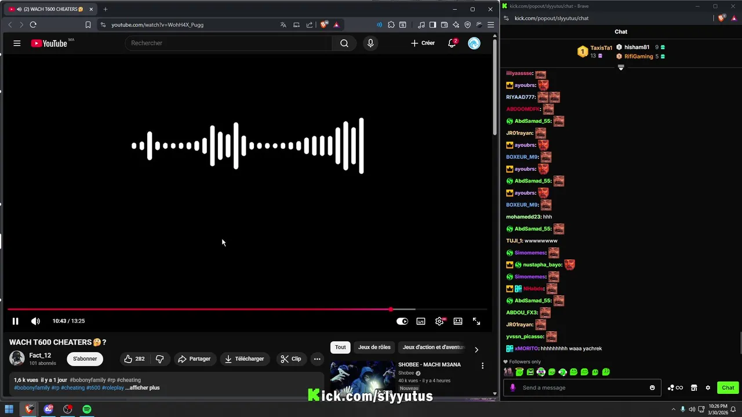Screen dimensions: 742x417
Task: Open the Brave Wallet icon
Action: (x=445, y=25)
